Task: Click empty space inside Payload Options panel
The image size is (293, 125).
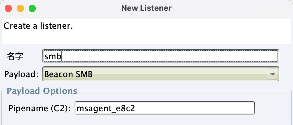Action: point(146,120)
